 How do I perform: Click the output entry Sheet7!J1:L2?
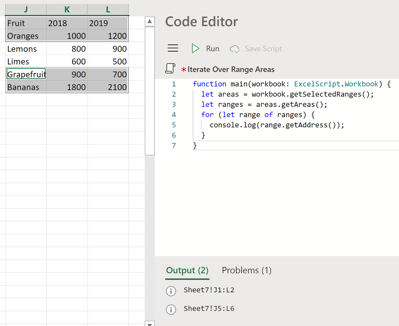209,290
